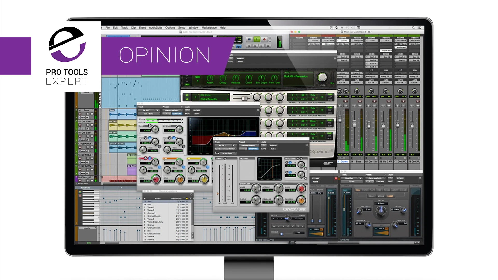Click the transport Play button

coord(257,39)
